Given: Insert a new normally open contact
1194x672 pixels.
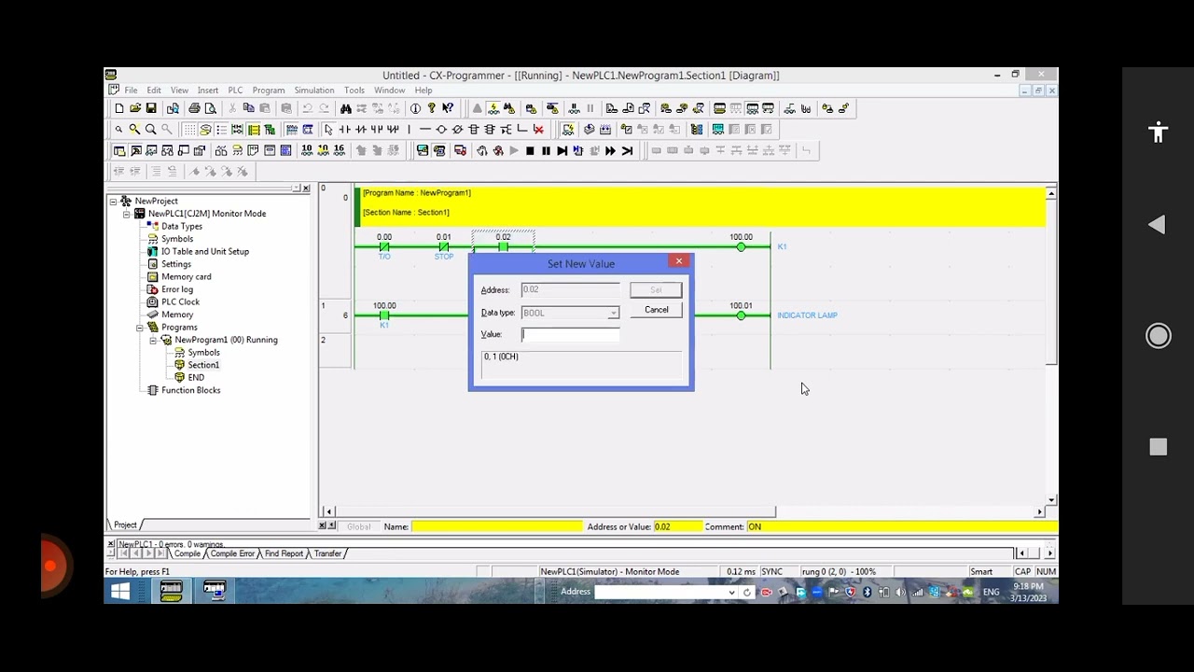Looking at the screenshot, I should pyautogui.click(x=345, y=129).
